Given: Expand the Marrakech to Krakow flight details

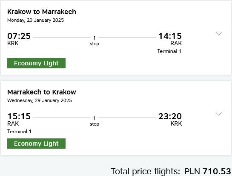Looking at the screenshot, I should [x=219, y=114].
